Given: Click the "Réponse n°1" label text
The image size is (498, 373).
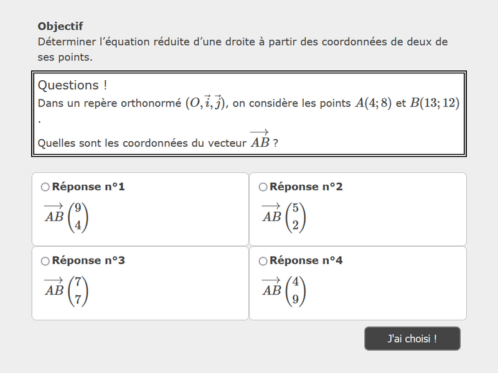Looking at the screenshot, I should click(x=88, y=186).
